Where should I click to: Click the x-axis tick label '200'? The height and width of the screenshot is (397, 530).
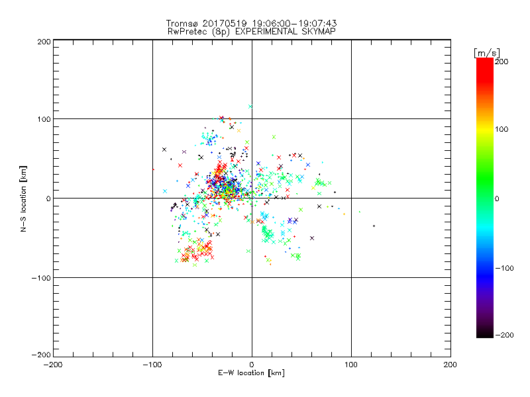click(450, 365)
